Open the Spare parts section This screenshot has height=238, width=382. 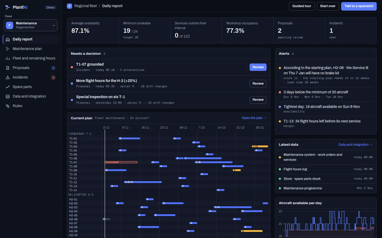[x=31, y=87]
